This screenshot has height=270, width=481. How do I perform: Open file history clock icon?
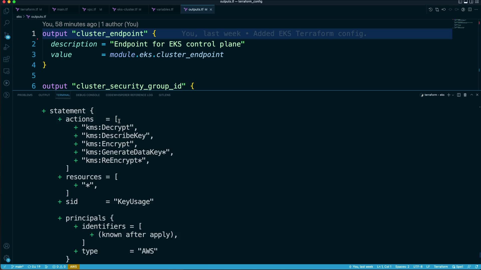(x=430, y=9)
